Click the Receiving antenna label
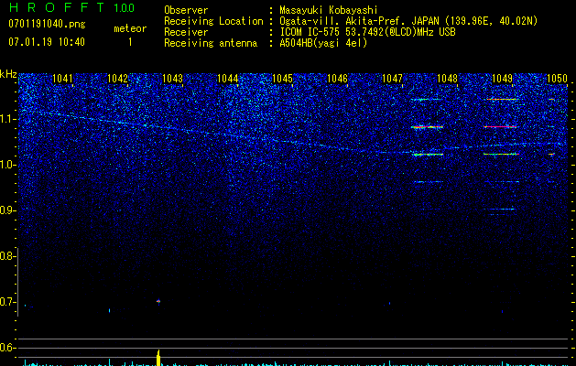Image resolution: width=576 pixels, height=366 pixels. click(211, 43)
